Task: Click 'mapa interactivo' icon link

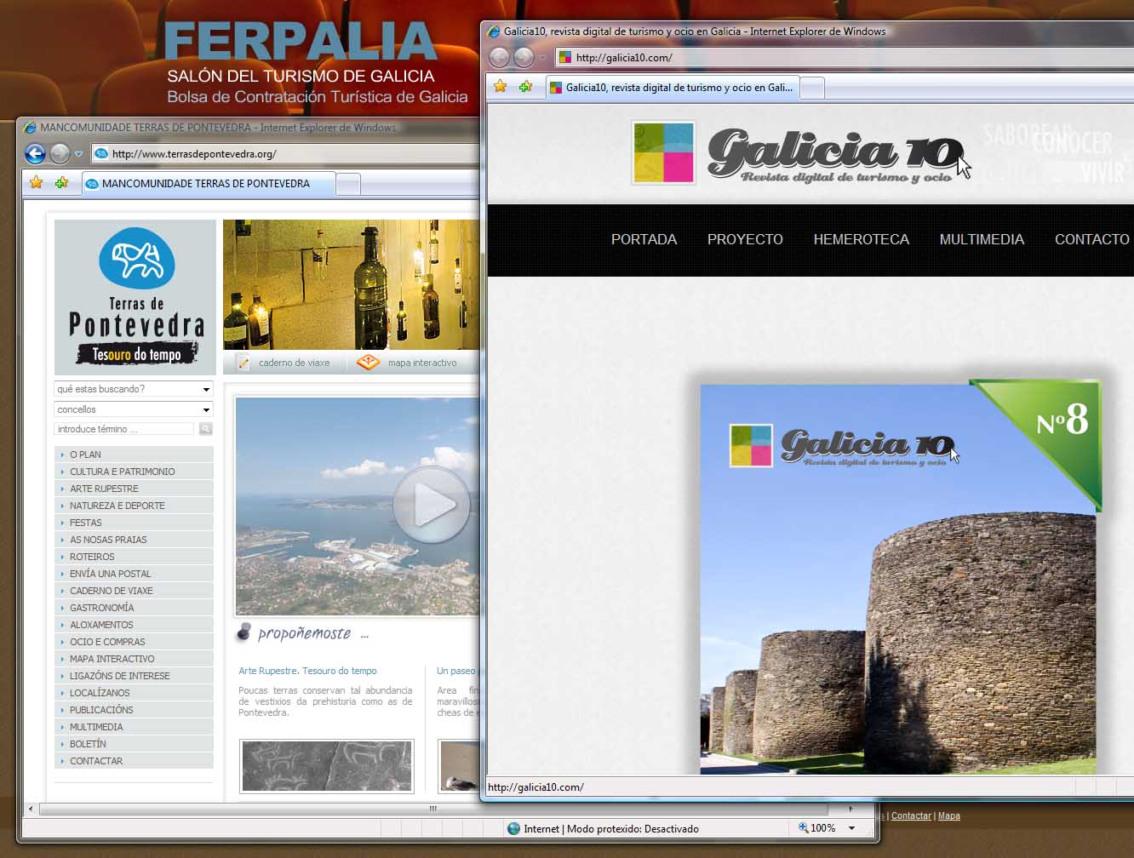Action: pos(368,363)
